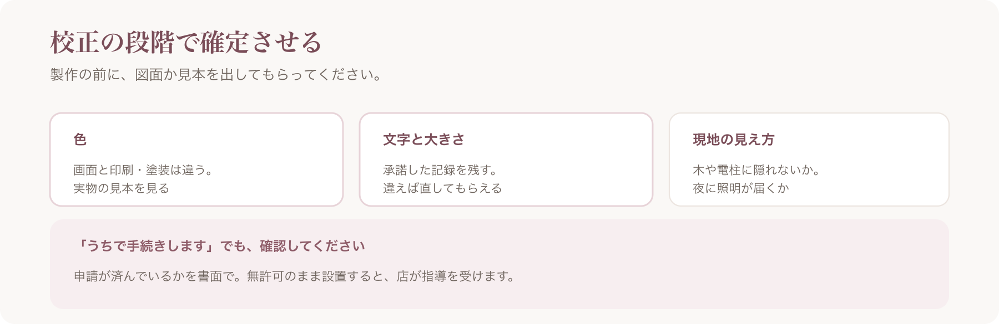Select the 現地の見え方 card
Screen dimensions: 999x324
coord(809,160)
